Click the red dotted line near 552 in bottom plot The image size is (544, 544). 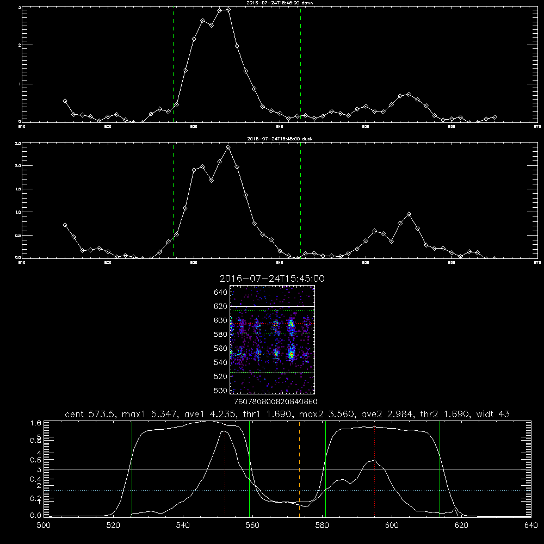[x=225, y=468]
